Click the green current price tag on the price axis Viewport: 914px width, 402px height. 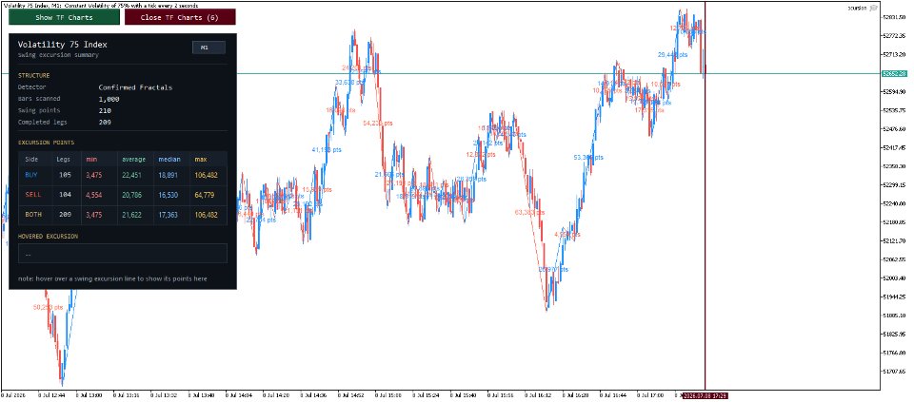(894, 74)
